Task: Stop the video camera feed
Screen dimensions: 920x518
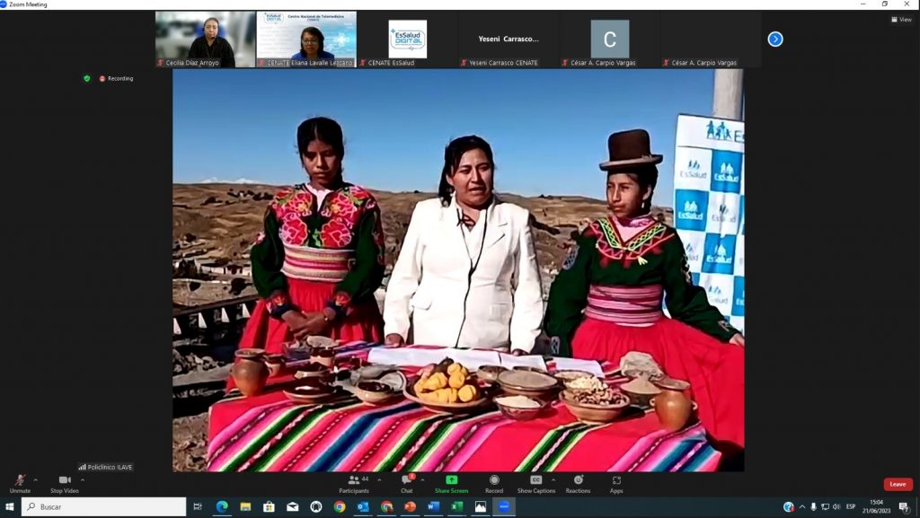Action: [64, 483]
